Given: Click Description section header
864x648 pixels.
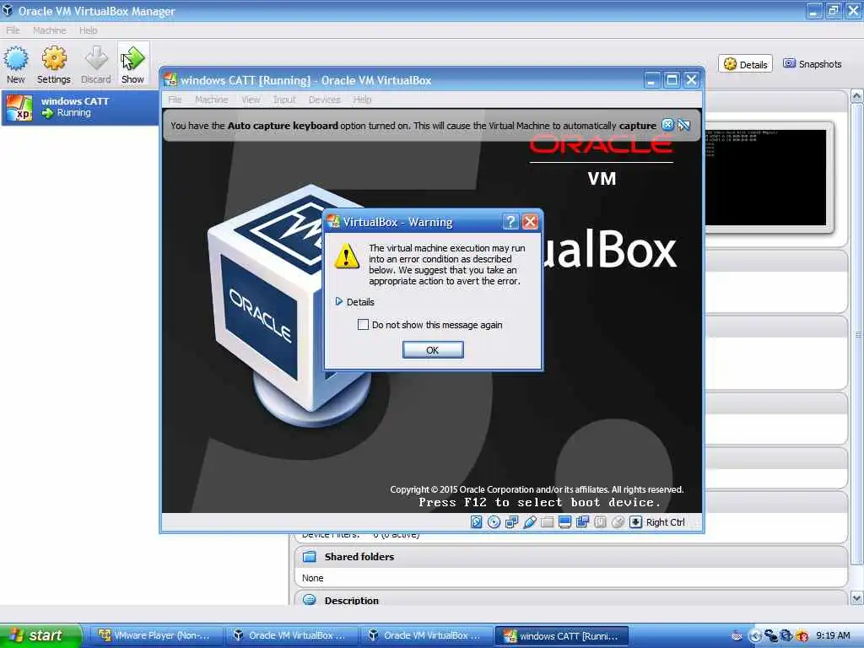Looking at the screenshot, I should [x=571, y=600].
